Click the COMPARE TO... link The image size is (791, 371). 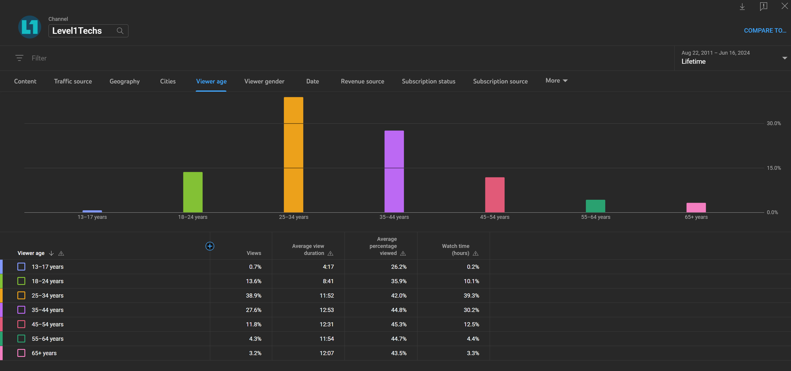(x=765, y=31)
